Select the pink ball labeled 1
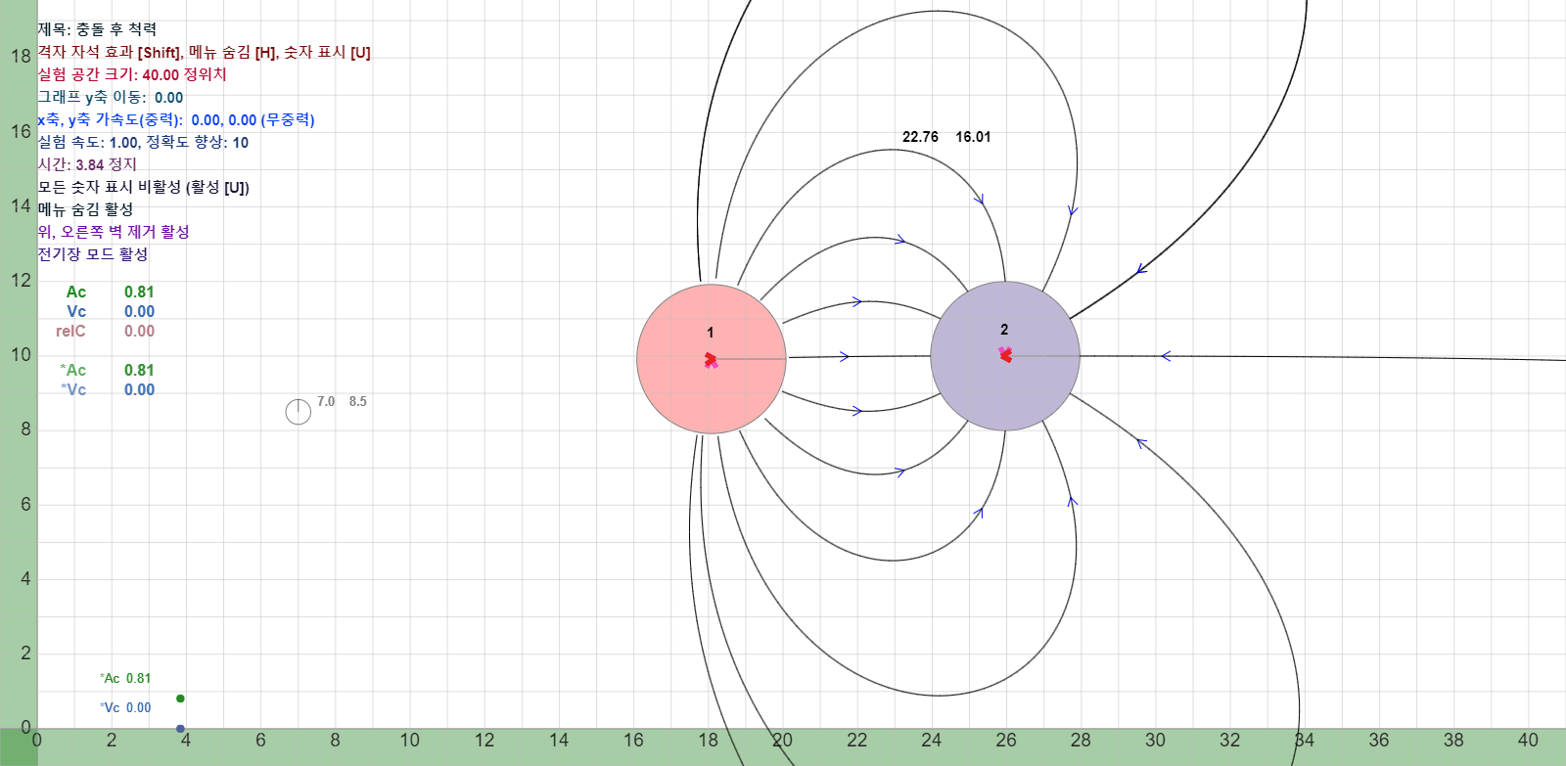This screenshot has width=1566, height=766. coord(712,359)
